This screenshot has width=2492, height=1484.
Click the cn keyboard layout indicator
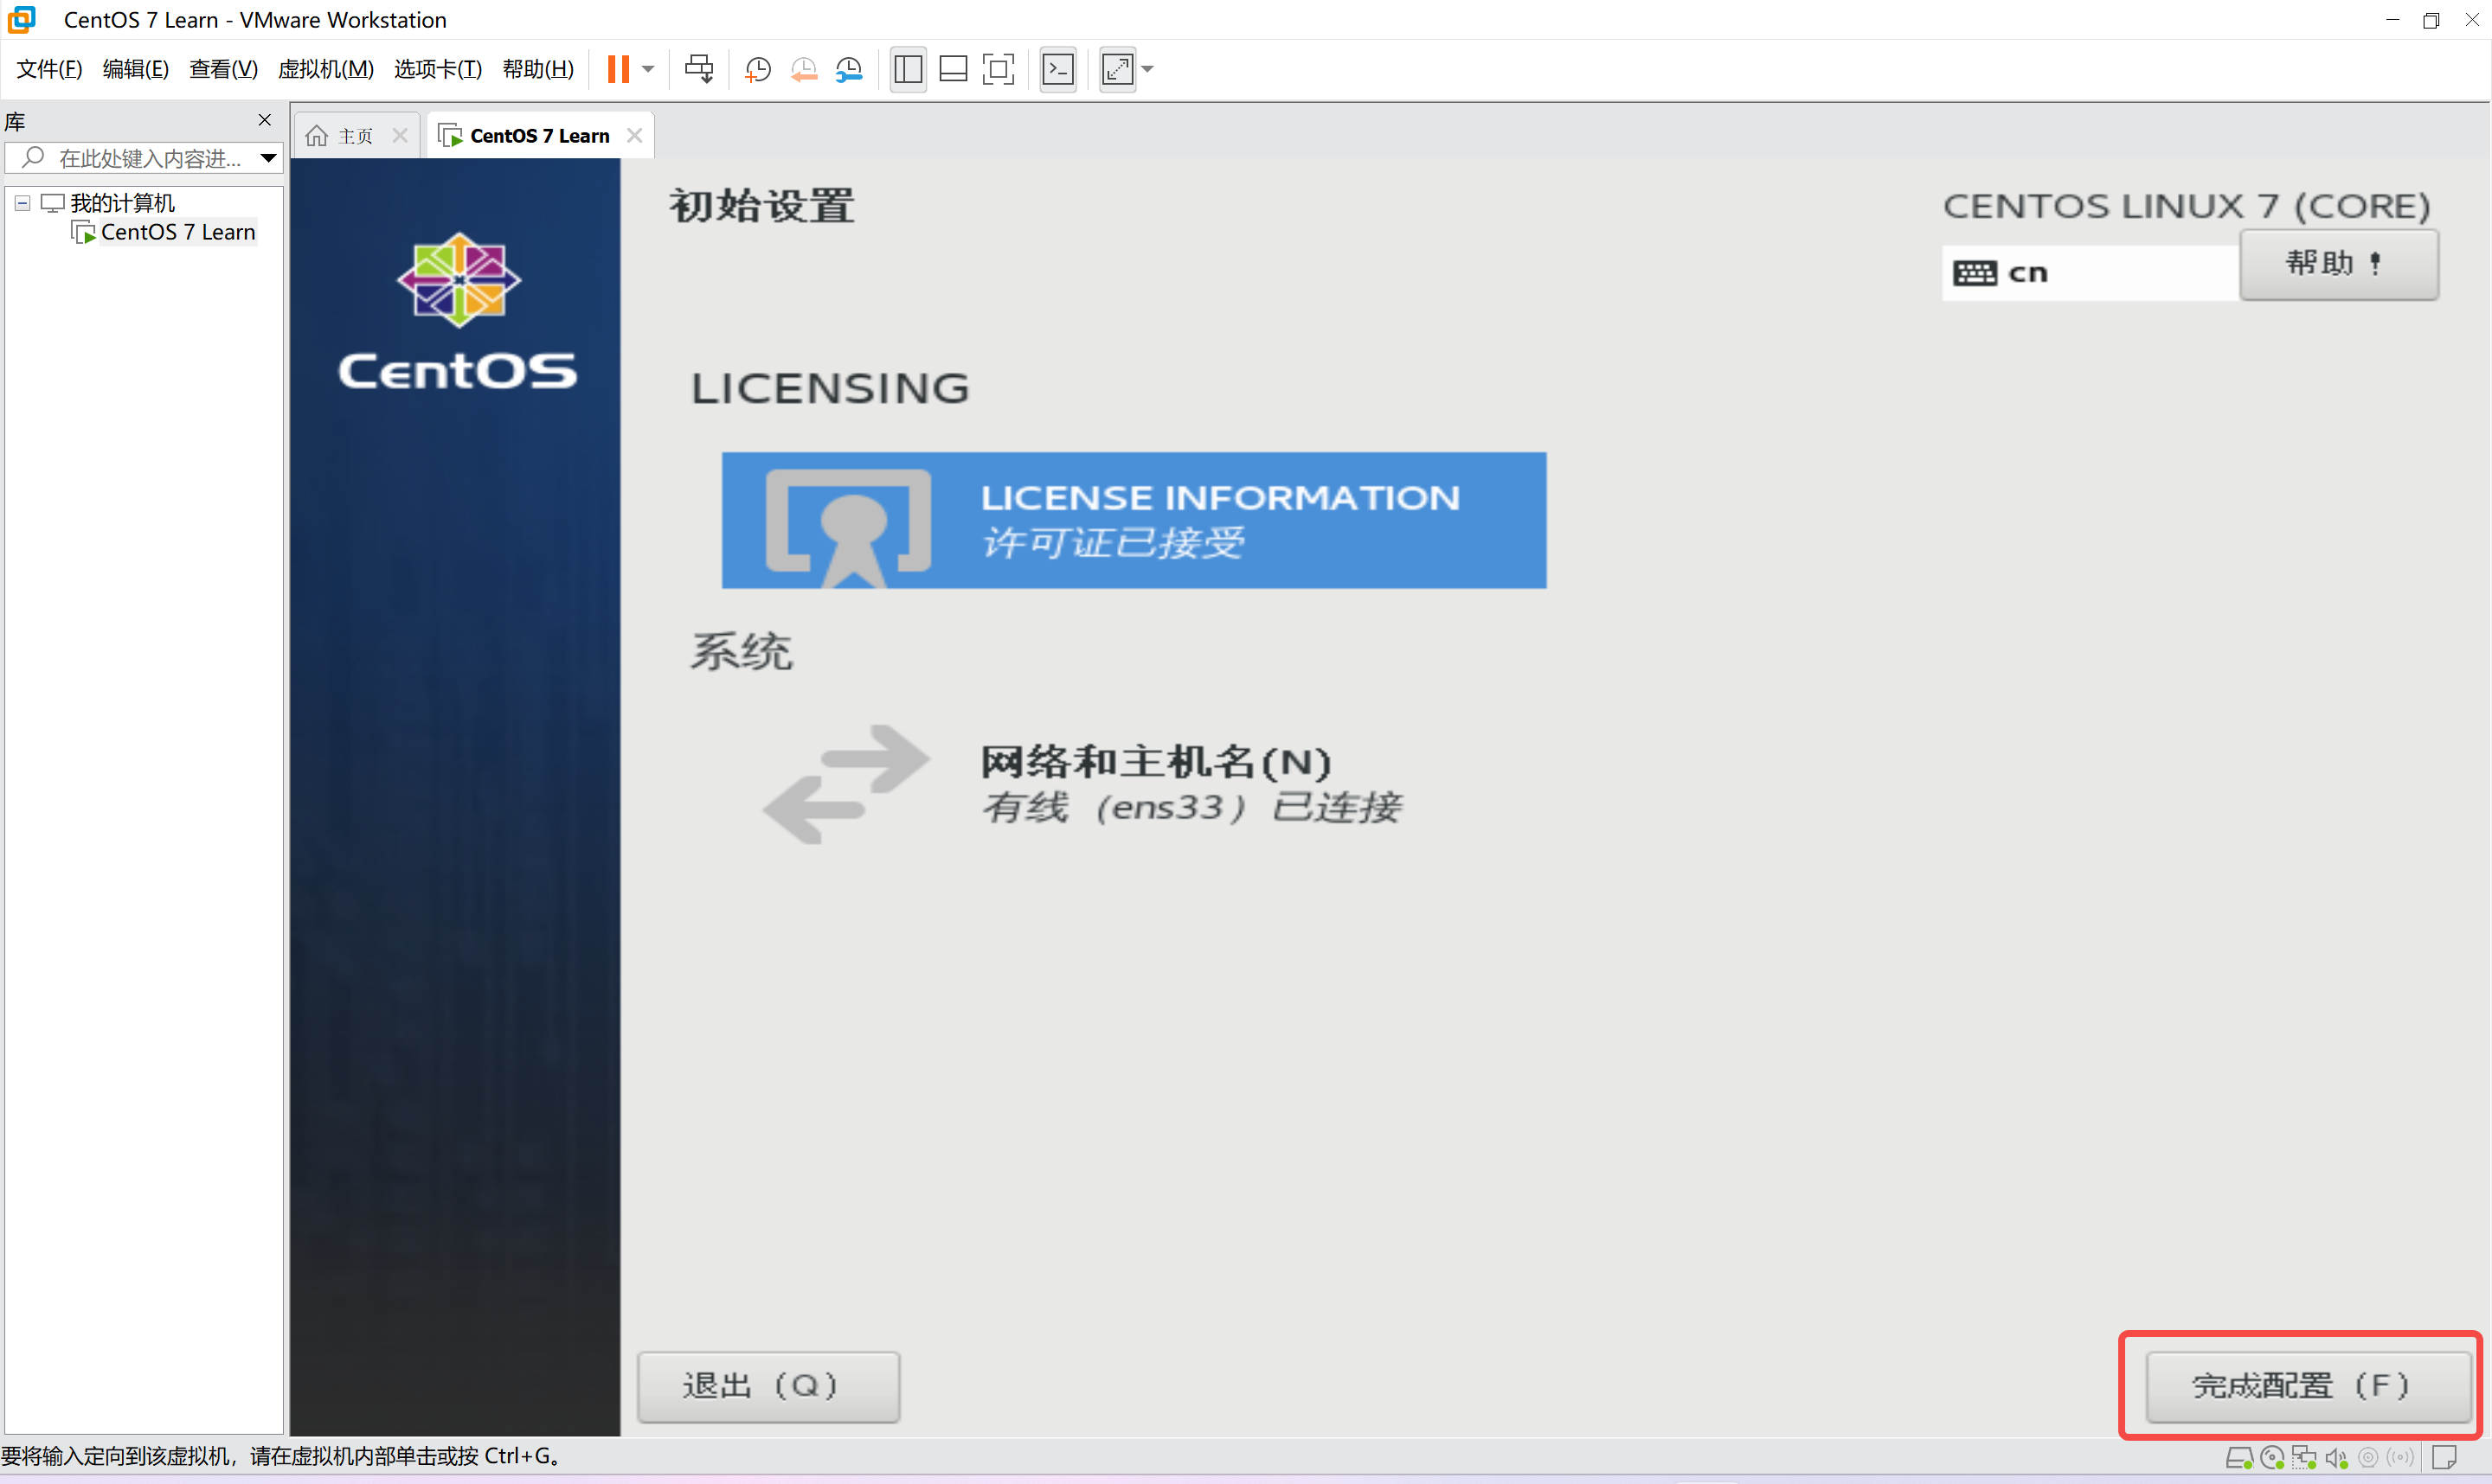point(2089,272)
